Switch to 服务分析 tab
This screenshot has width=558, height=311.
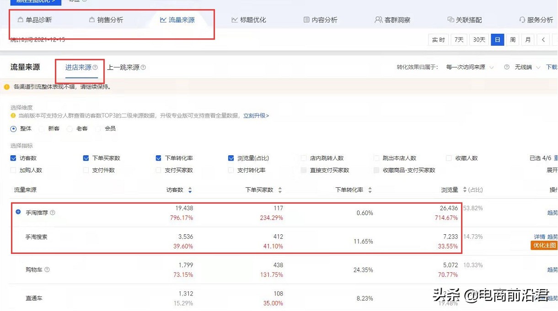536,20
